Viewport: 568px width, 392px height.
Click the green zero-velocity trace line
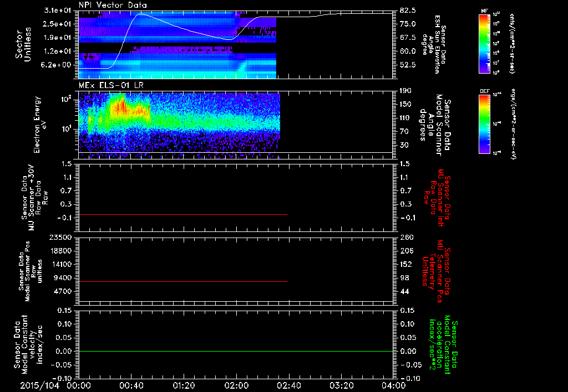click(x=236, y=351)
